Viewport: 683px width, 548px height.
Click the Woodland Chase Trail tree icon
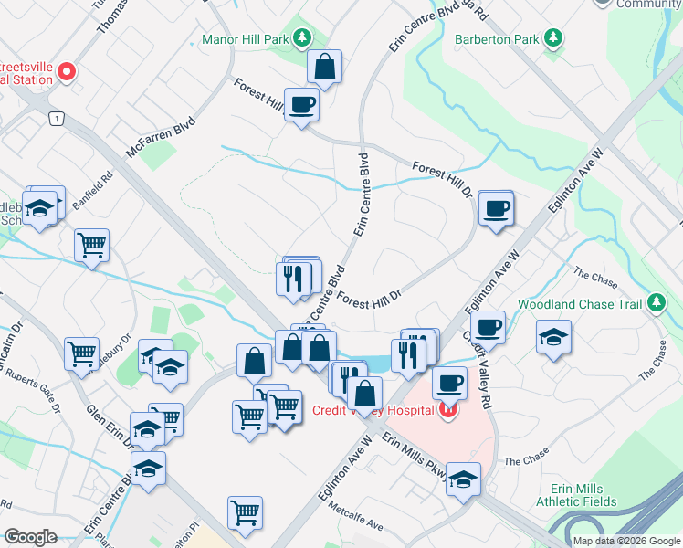[656, 302]
